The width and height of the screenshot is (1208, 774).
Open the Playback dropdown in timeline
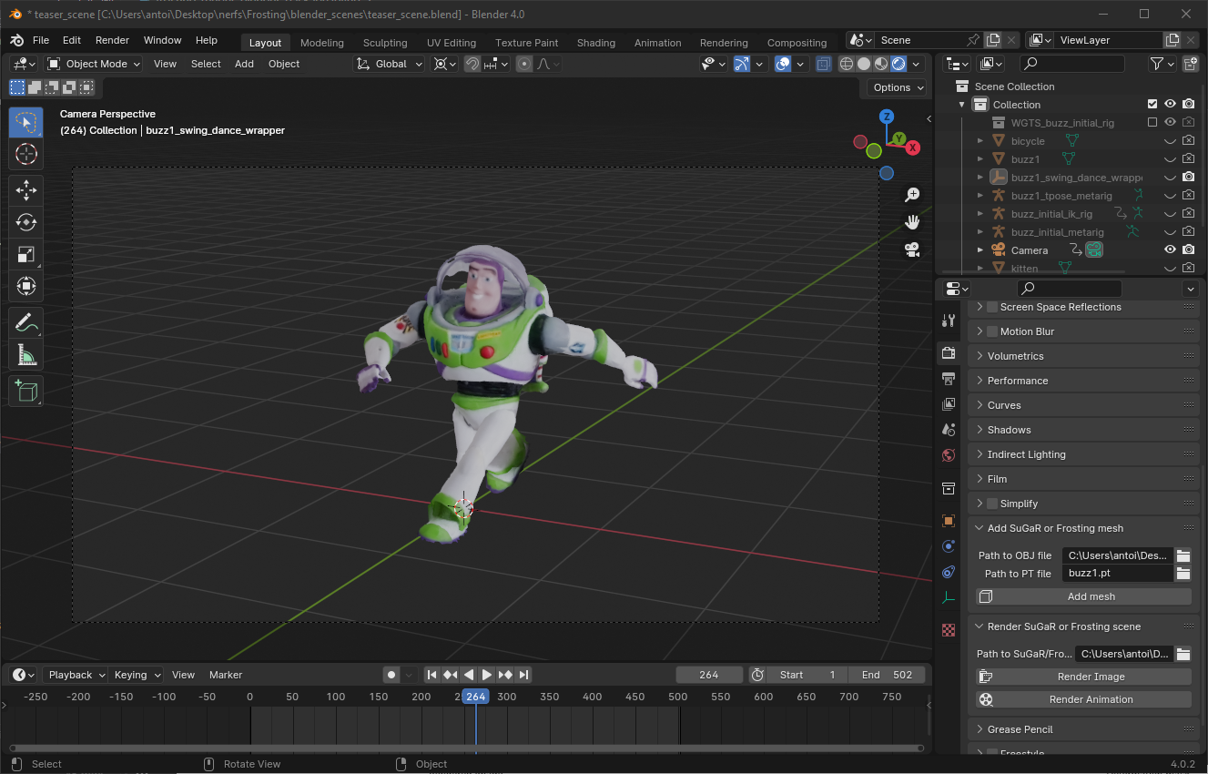click(76, 675)
